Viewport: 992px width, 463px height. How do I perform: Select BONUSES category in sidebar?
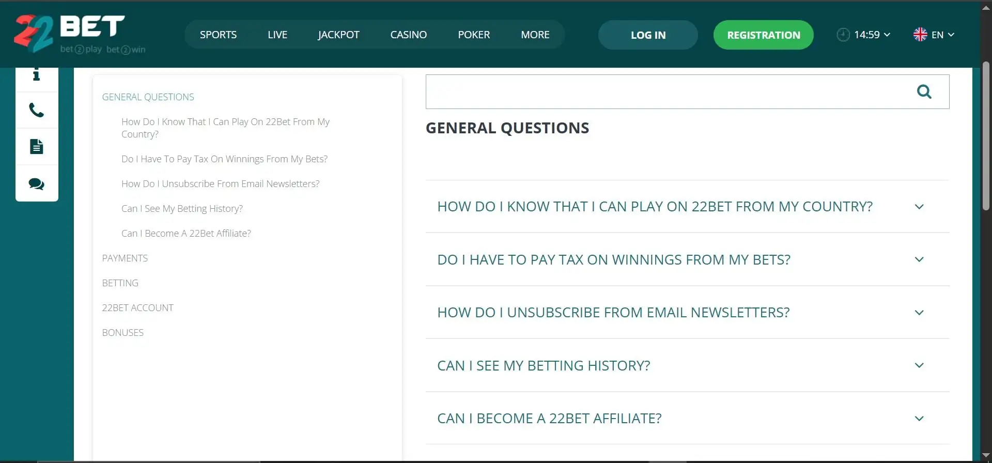coord(123,333)
